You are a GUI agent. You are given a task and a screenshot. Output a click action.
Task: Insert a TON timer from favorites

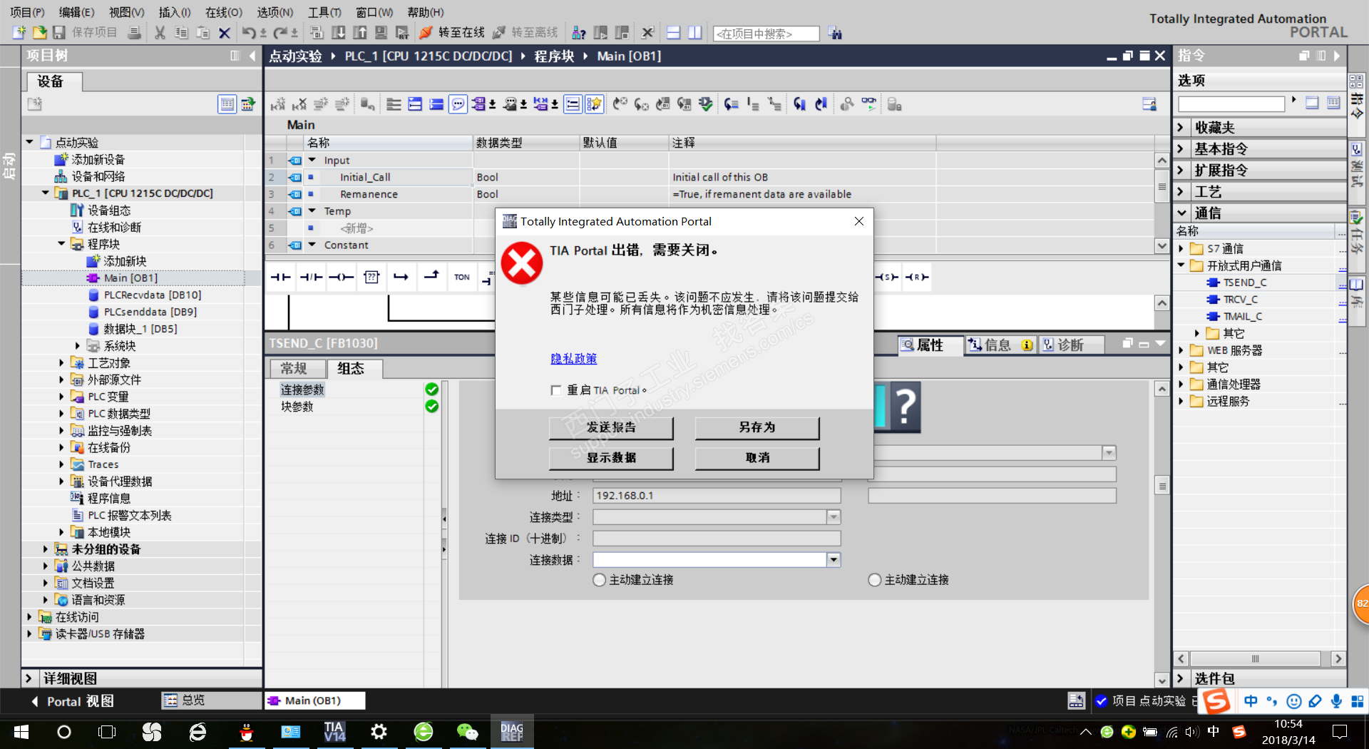coord(462,277)
